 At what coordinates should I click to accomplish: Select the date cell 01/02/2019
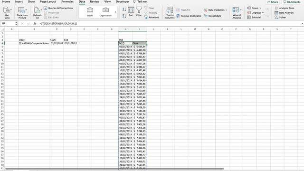(x=125, y=118)
